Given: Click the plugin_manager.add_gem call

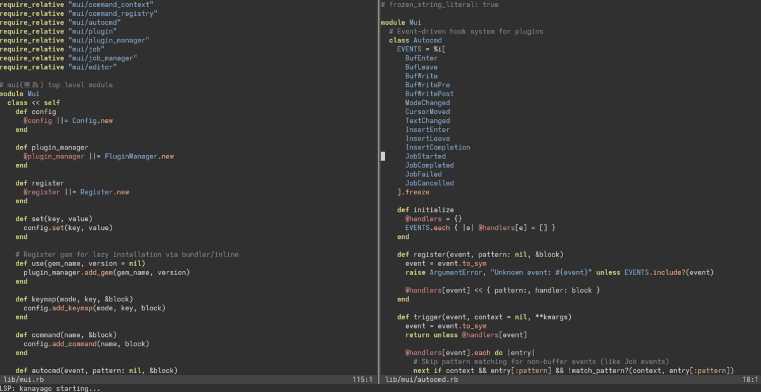Looking at the screenshot, I should [106, 272].
